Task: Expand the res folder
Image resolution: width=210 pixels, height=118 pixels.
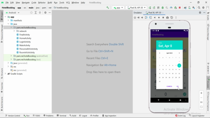Action: pos(8,67)
